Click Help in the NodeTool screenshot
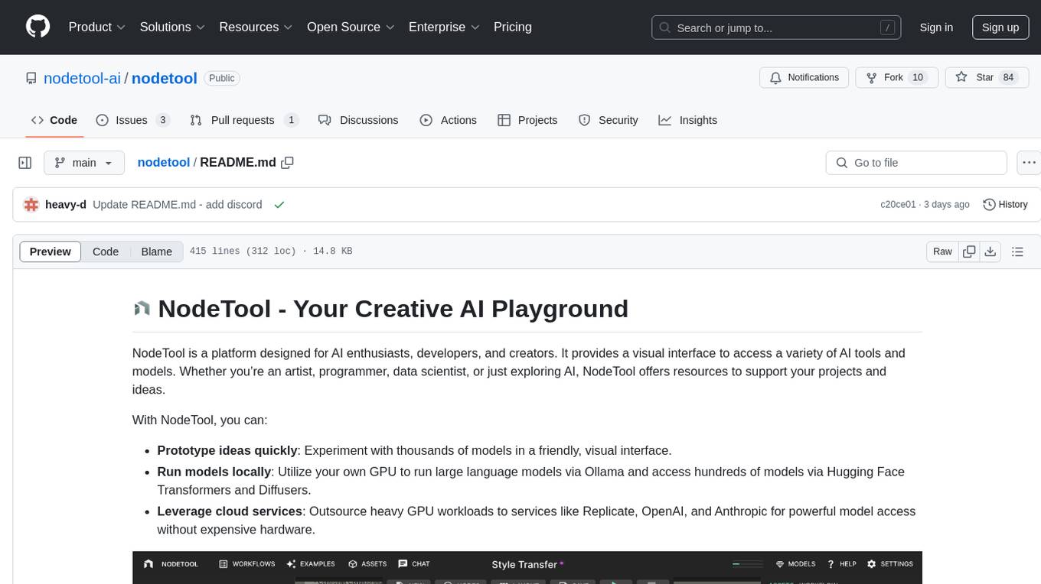This screenshot has width=1041, height=584. coord(841,564)
